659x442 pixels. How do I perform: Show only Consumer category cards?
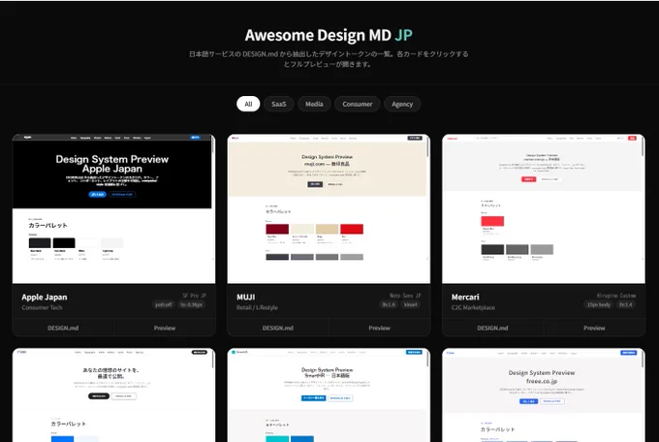[x=358, y=104]
